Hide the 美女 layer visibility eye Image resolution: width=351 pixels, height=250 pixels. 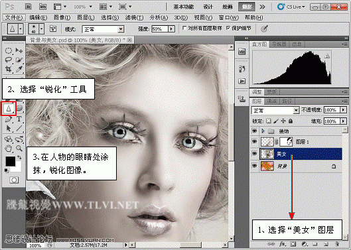pos(254,154)
